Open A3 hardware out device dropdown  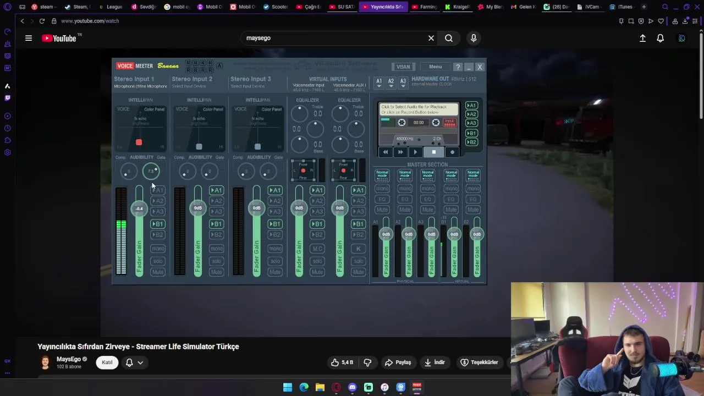click(403, 83)
